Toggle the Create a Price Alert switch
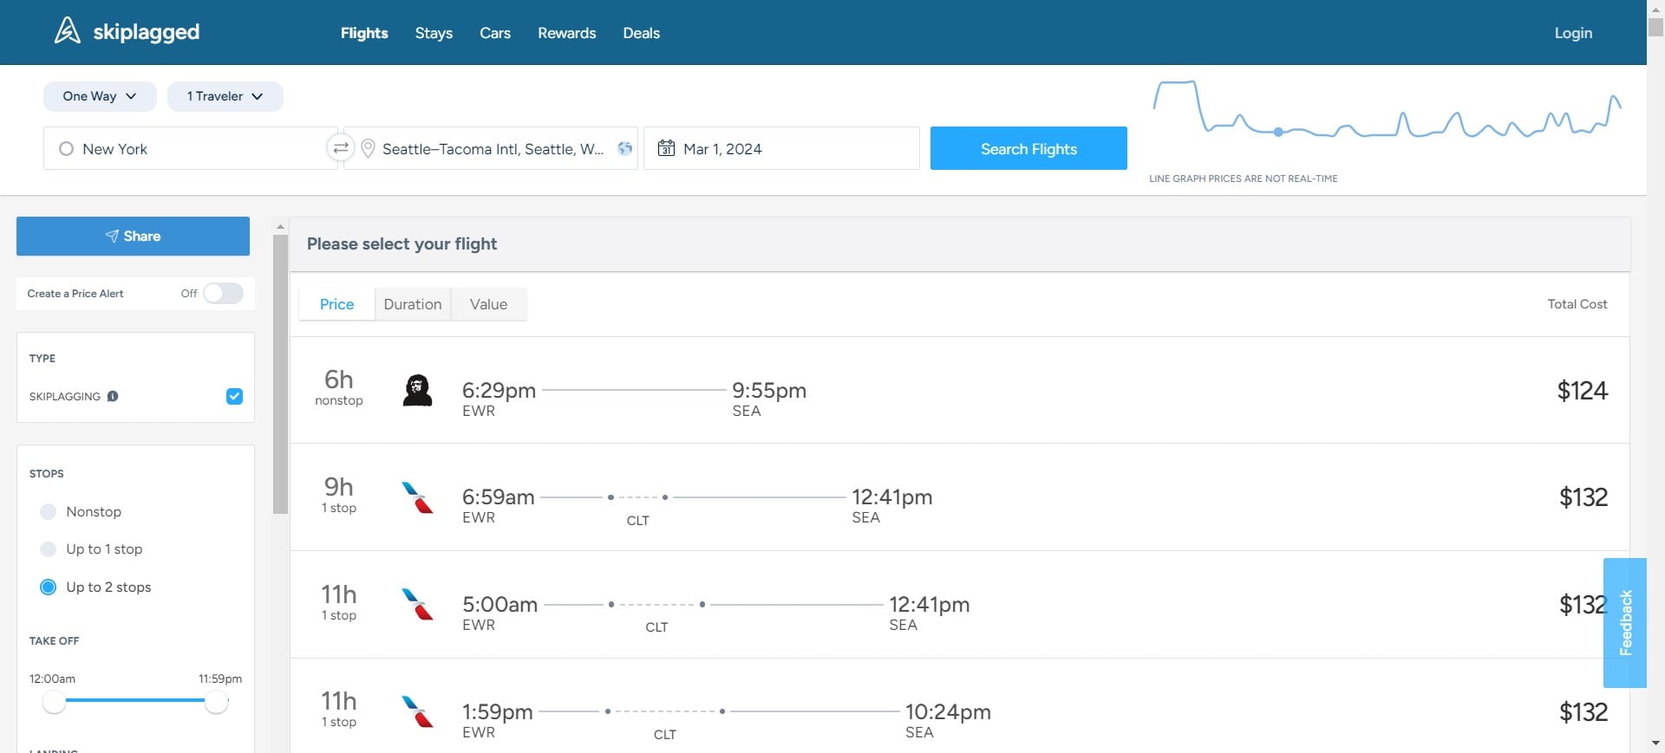Image resolution: width=1665 pixels, height=753 pixels. click(x=223, y=293)
